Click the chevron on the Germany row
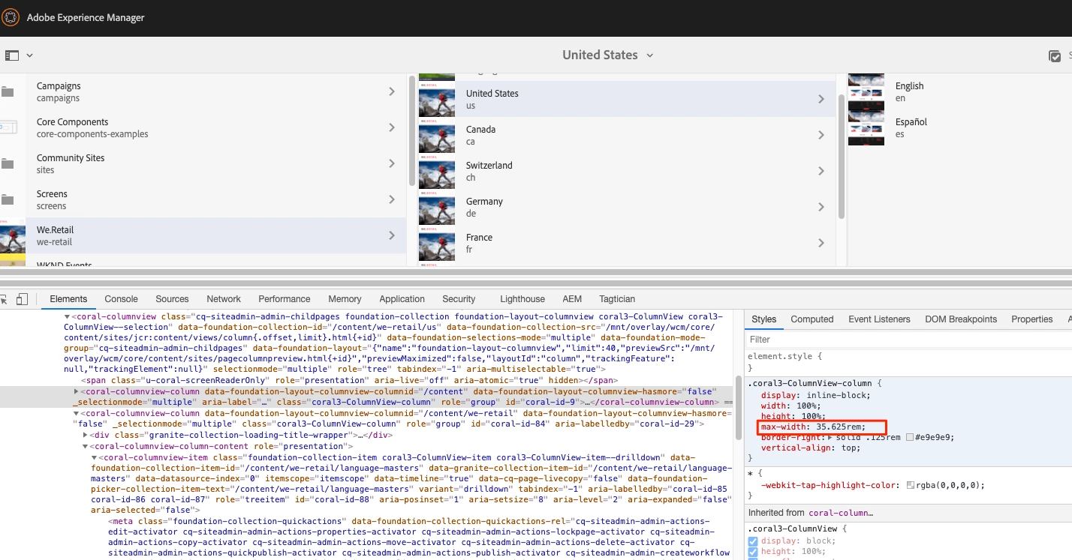Screen dimensions: 1072x560 [821, 207]
